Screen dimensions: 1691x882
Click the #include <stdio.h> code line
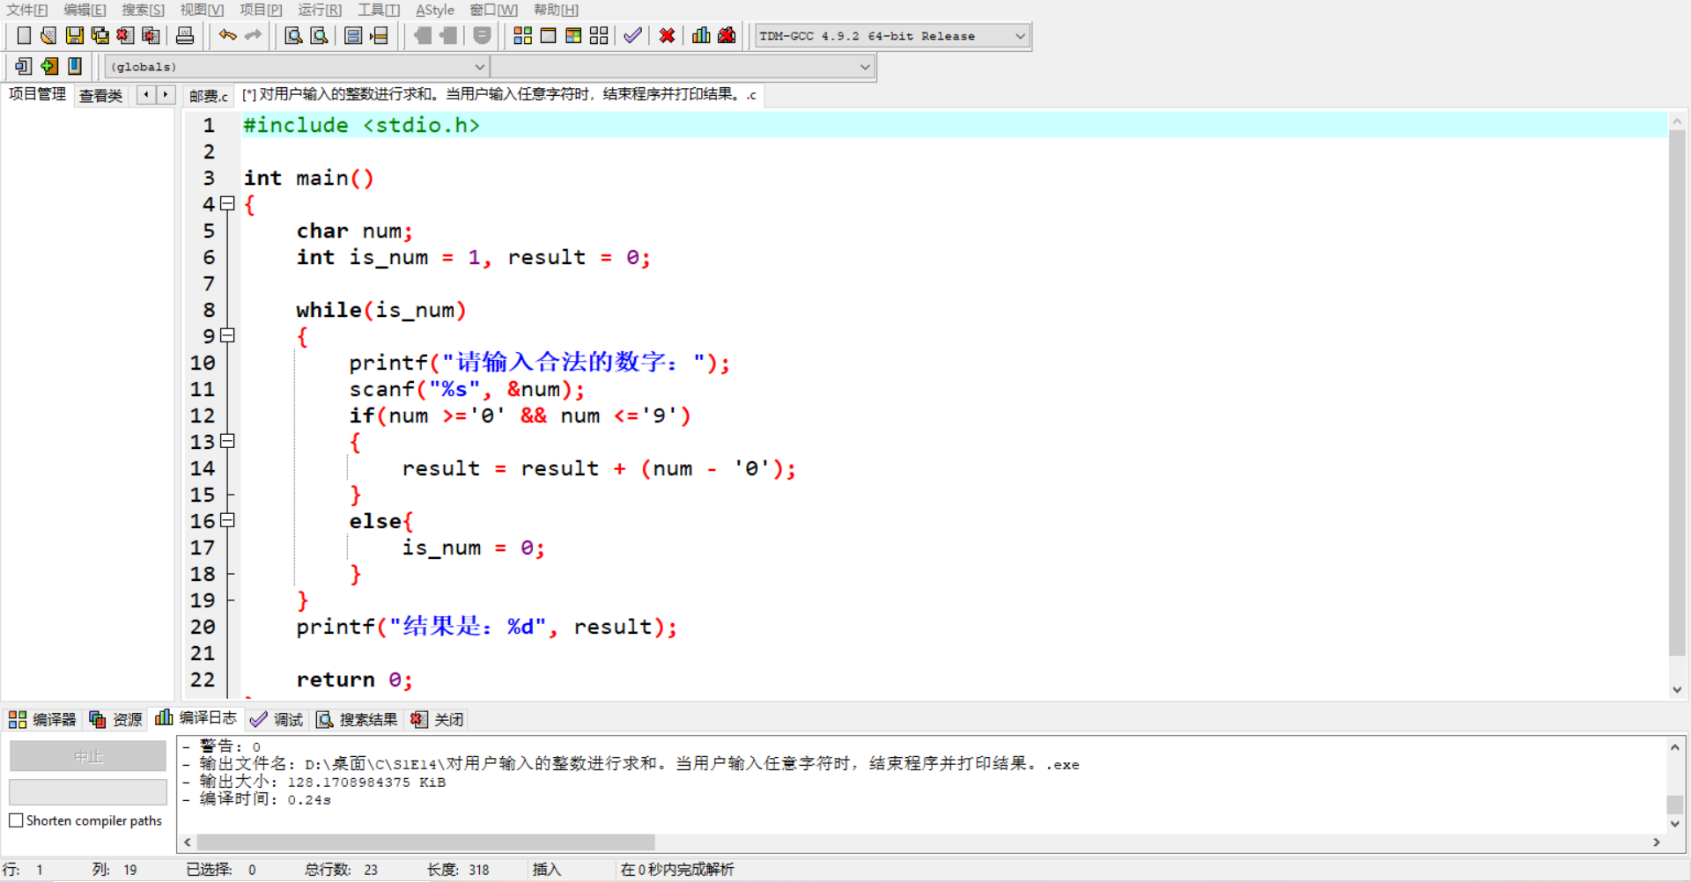click(x=361, y=125)
